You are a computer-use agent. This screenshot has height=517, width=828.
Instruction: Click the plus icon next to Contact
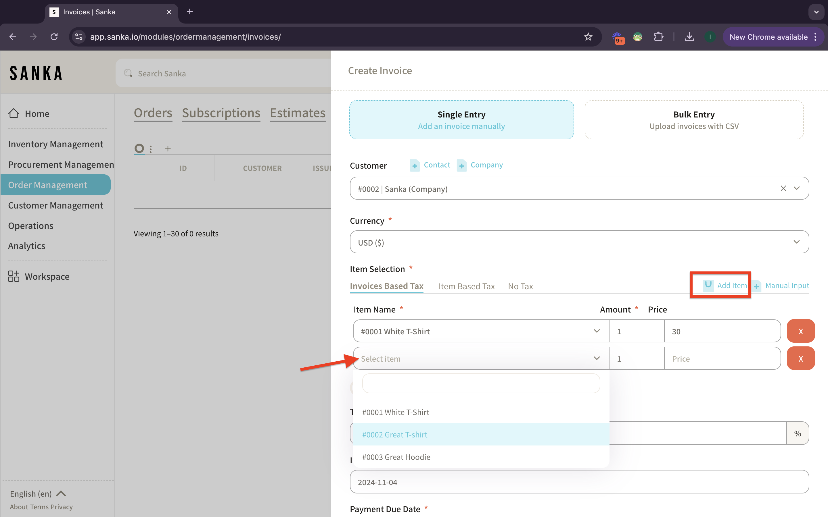click(415, 166)
